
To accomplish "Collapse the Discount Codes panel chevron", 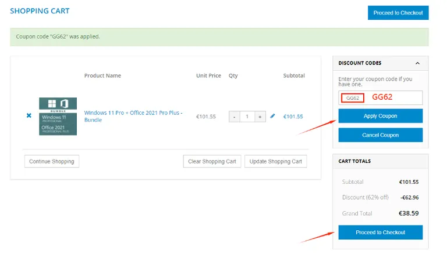I will coord(417,63).
